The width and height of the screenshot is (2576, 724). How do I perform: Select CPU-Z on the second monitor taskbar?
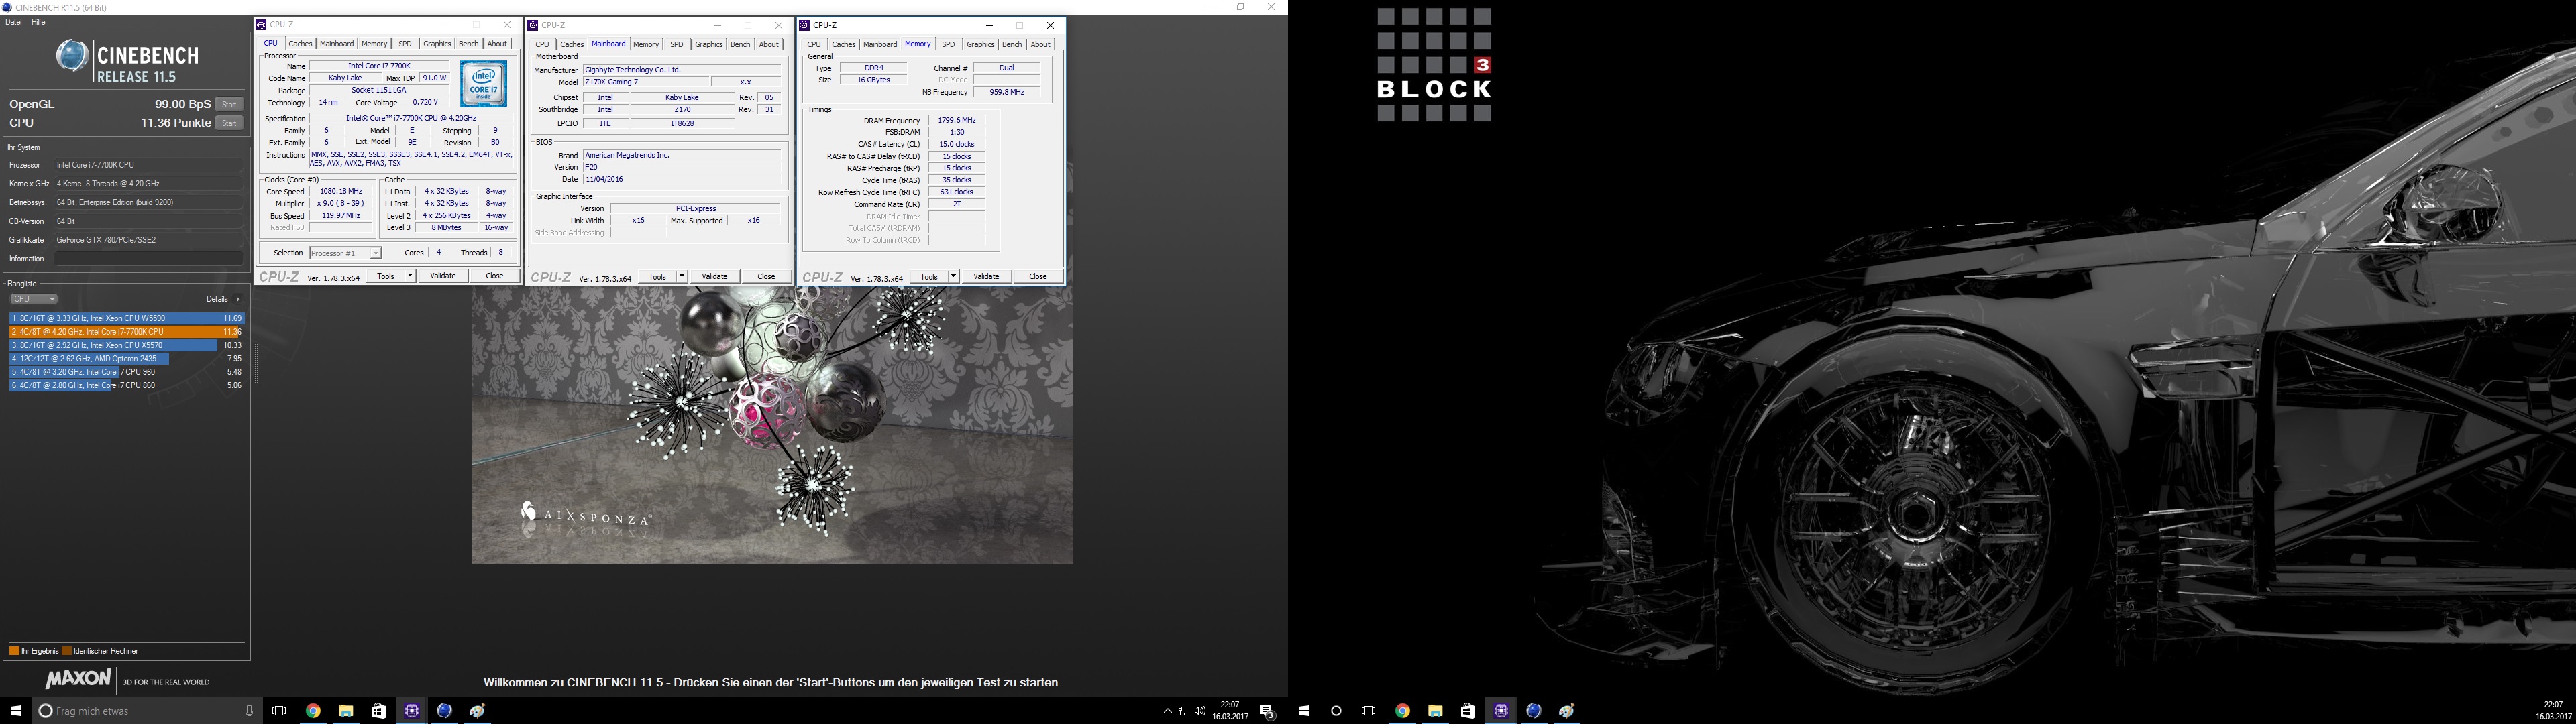[x=1501, y=711]
